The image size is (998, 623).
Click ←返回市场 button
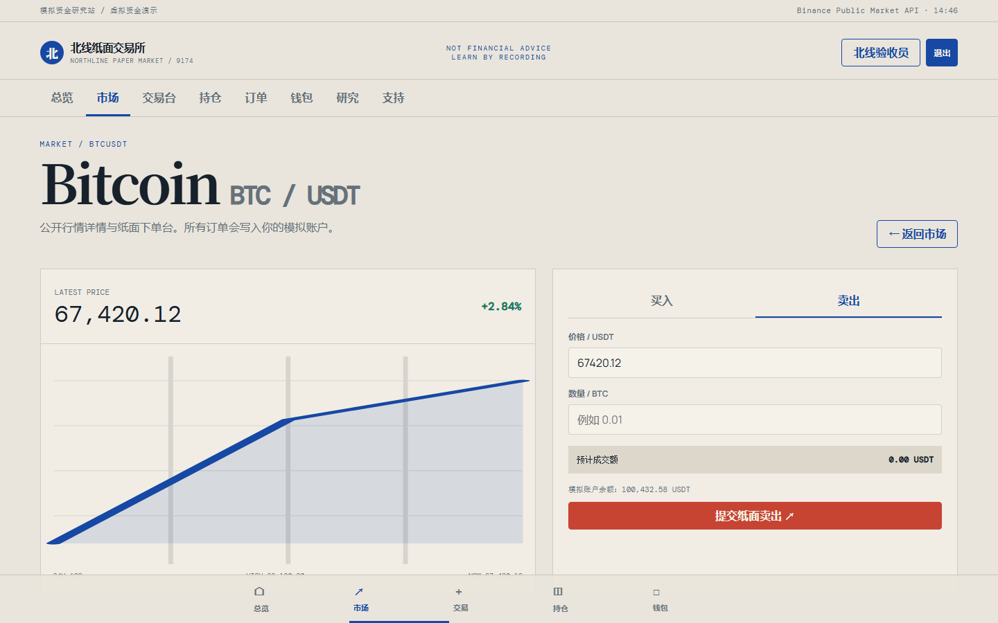[x=917, y=234]
